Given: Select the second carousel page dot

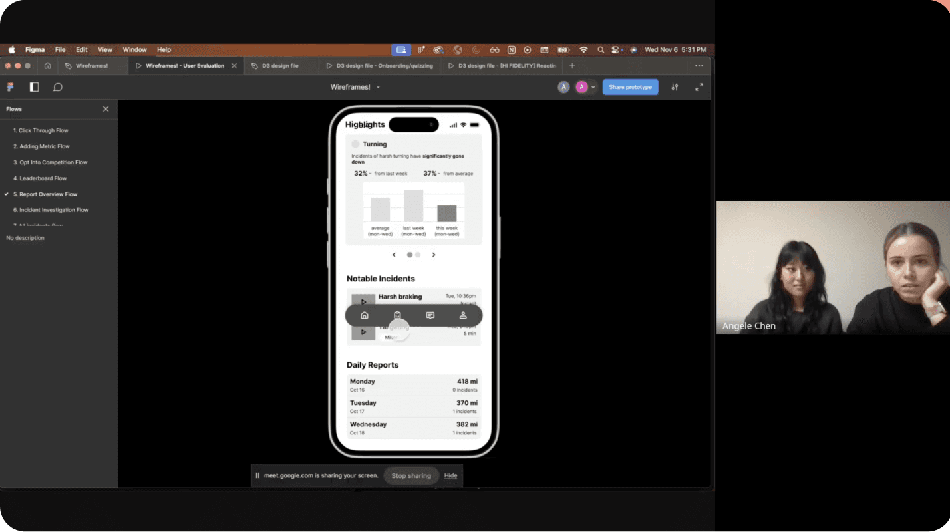Looking at the screenshot, I should point(418,255).
